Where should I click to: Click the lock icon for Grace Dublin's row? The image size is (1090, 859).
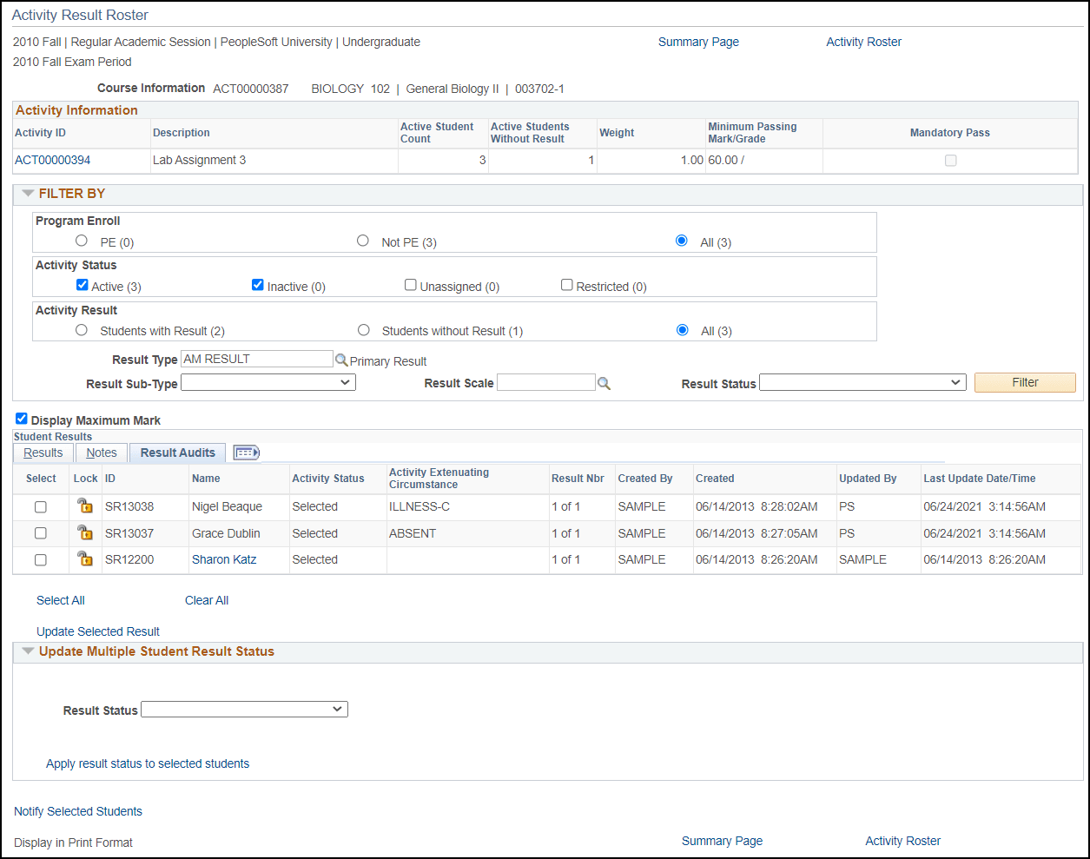[x=85, y=532]
